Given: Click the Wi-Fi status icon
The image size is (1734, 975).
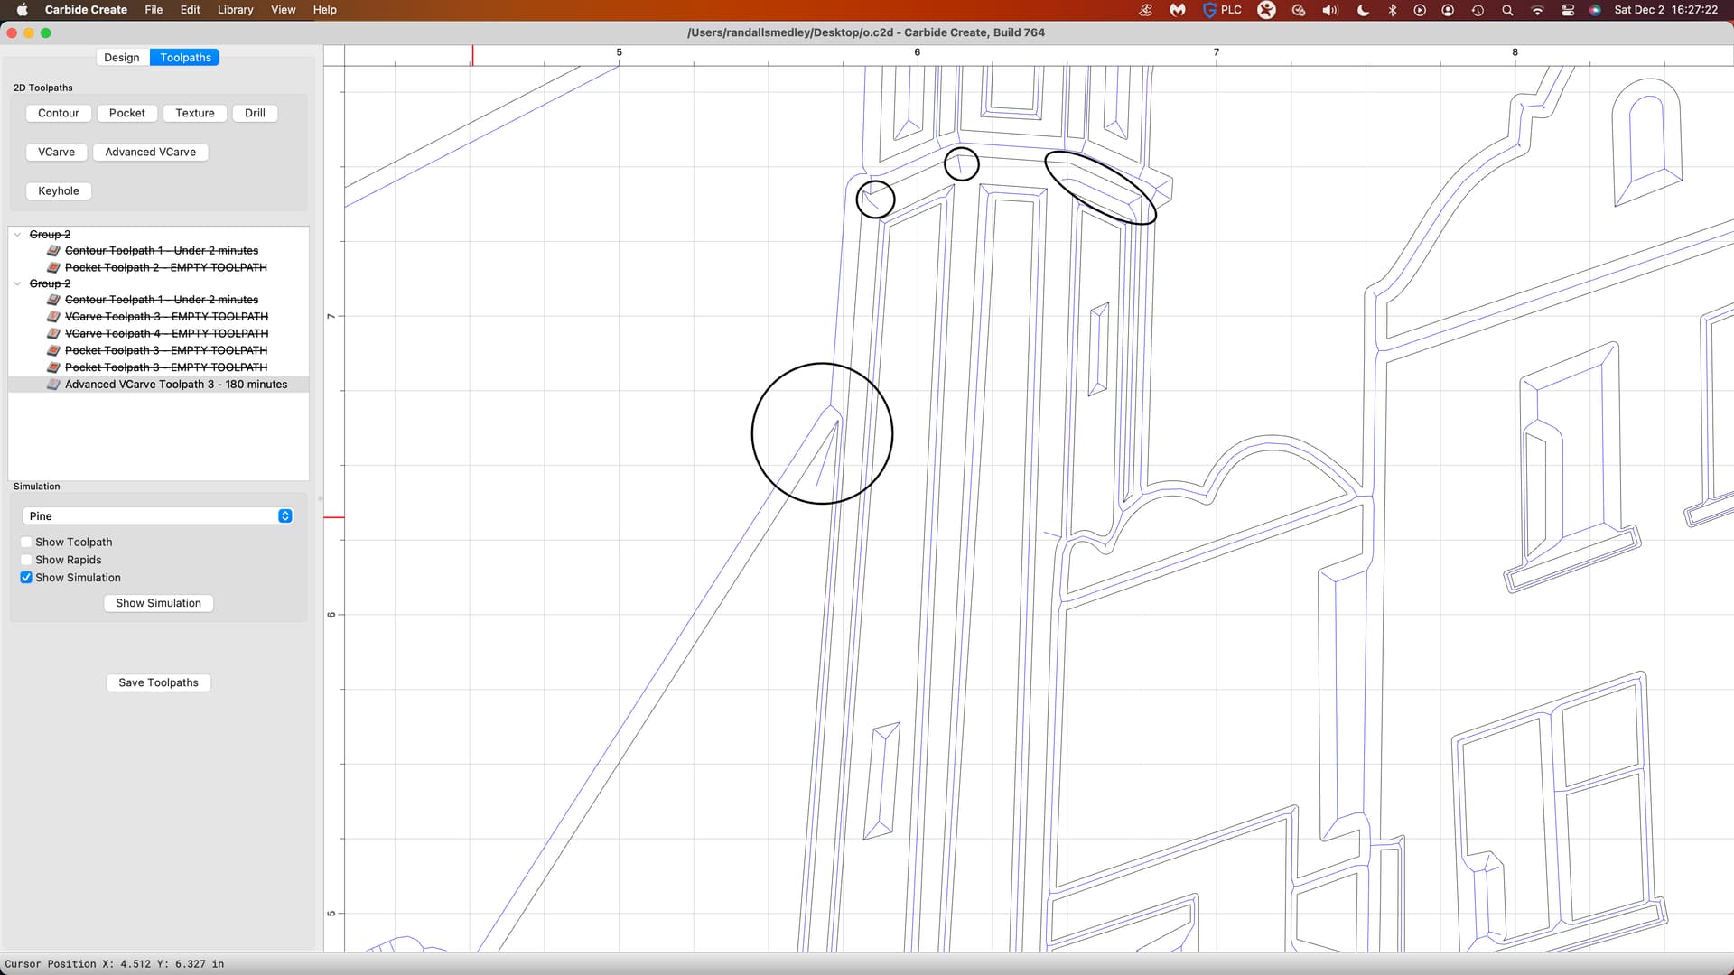Looking at the screenshot, I should click(x=1537, y=10).
